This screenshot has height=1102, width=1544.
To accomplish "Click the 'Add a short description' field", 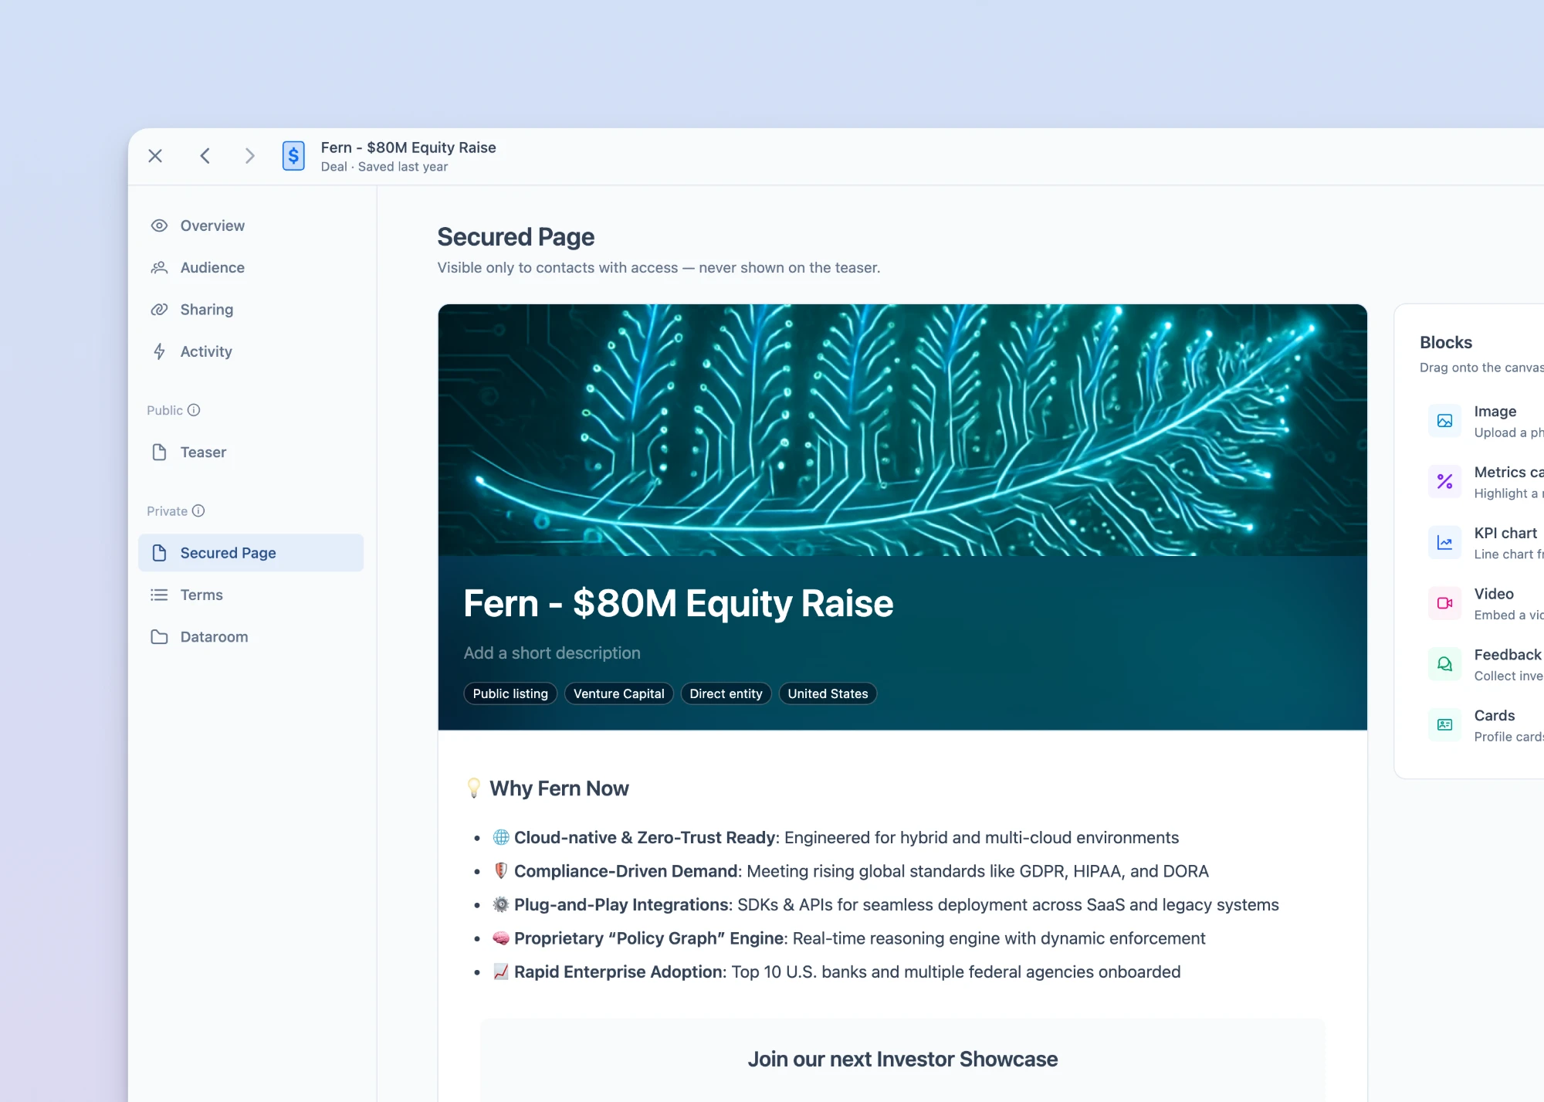I will (x=552, y=653).
